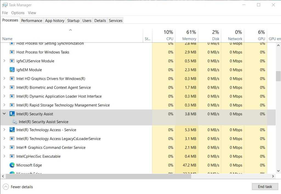The height and width of the screenshot is (194, 281).
Task: Click the Host Process for Windows Tasks icon
Action: (12, 52)
